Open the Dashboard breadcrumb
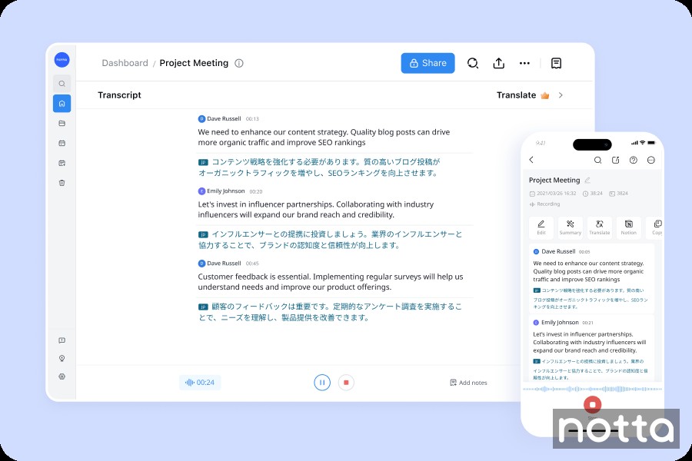The width and height of the screenshot is (692, 461). 125,63
